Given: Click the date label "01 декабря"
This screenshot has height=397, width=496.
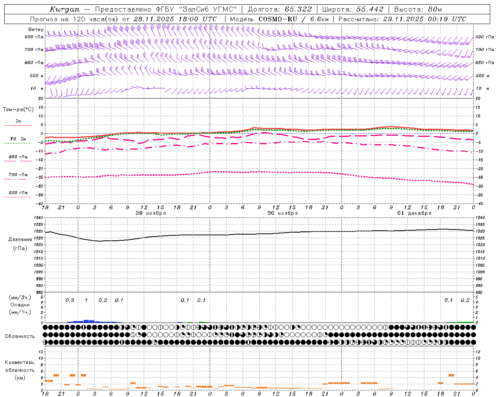Looking at the screenshot, I should pos(414,213).
